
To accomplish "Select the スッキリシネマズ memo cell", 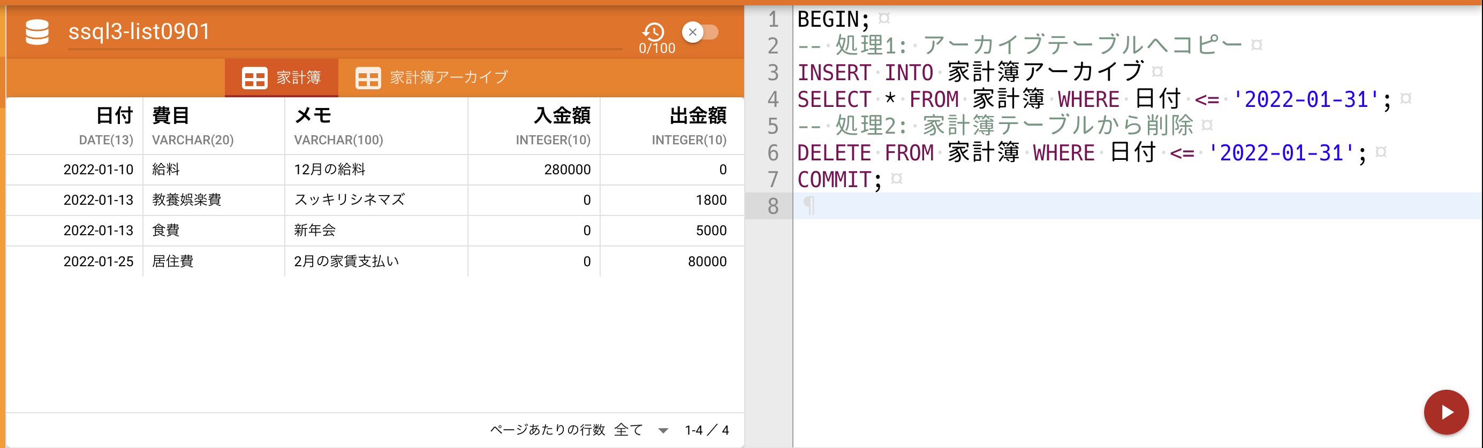I will [376, 200].
